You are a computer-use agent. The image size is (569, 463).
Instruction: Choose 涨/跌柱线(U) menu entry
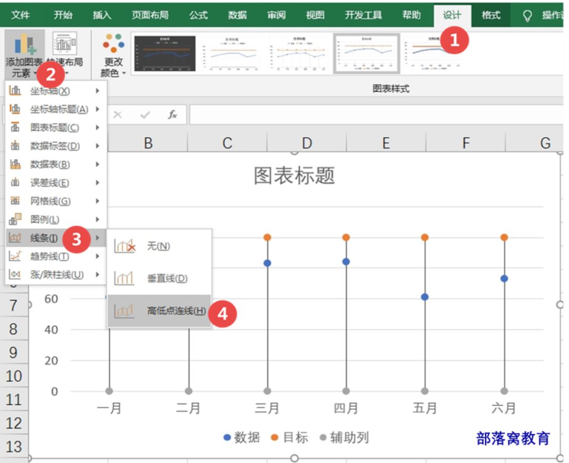[x=56, y=275]
